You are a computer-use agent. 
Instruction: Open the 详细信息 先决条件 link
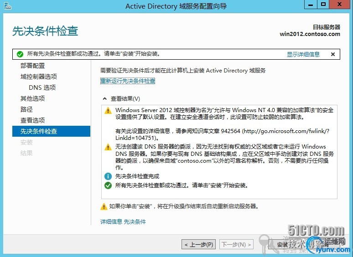click(x=123, y=222)
